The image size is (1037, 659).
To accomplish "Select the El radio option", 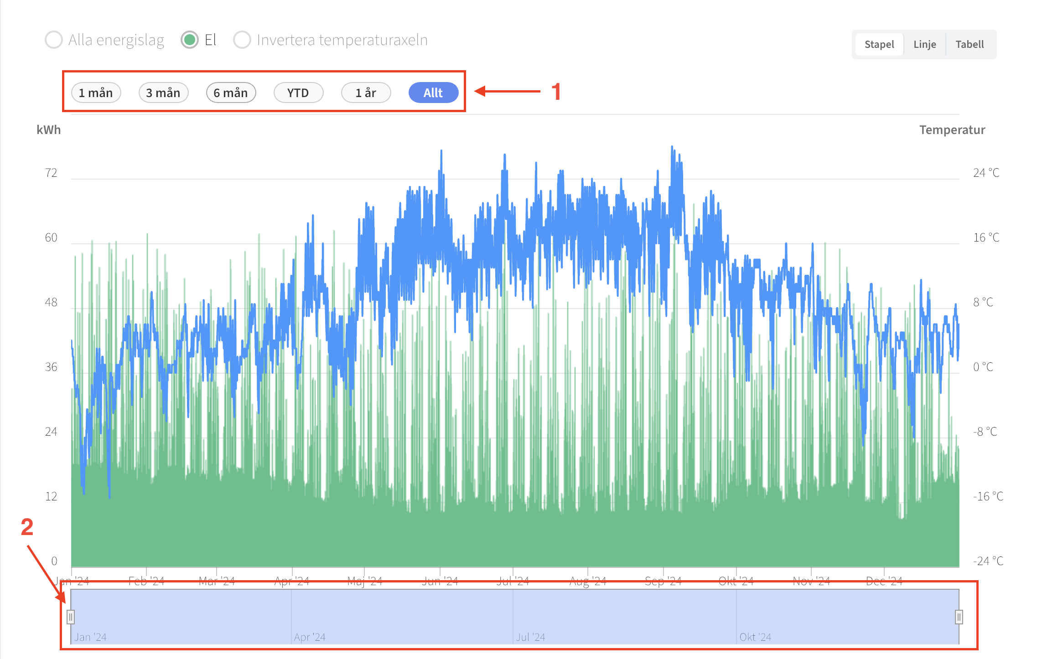I will pos(190,40).
